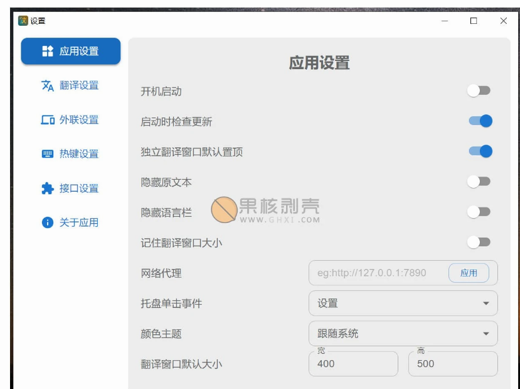
Task: Turn off 独立翻译窗口默认置顶 switch
Action: (x=480, y=151)
